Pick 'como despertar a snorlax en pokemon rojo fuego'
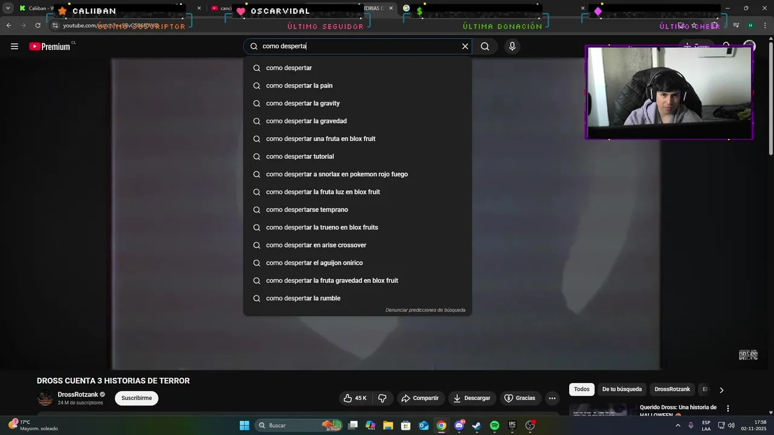This screenshot has width=774, height=435. click(x=357, y=174)
